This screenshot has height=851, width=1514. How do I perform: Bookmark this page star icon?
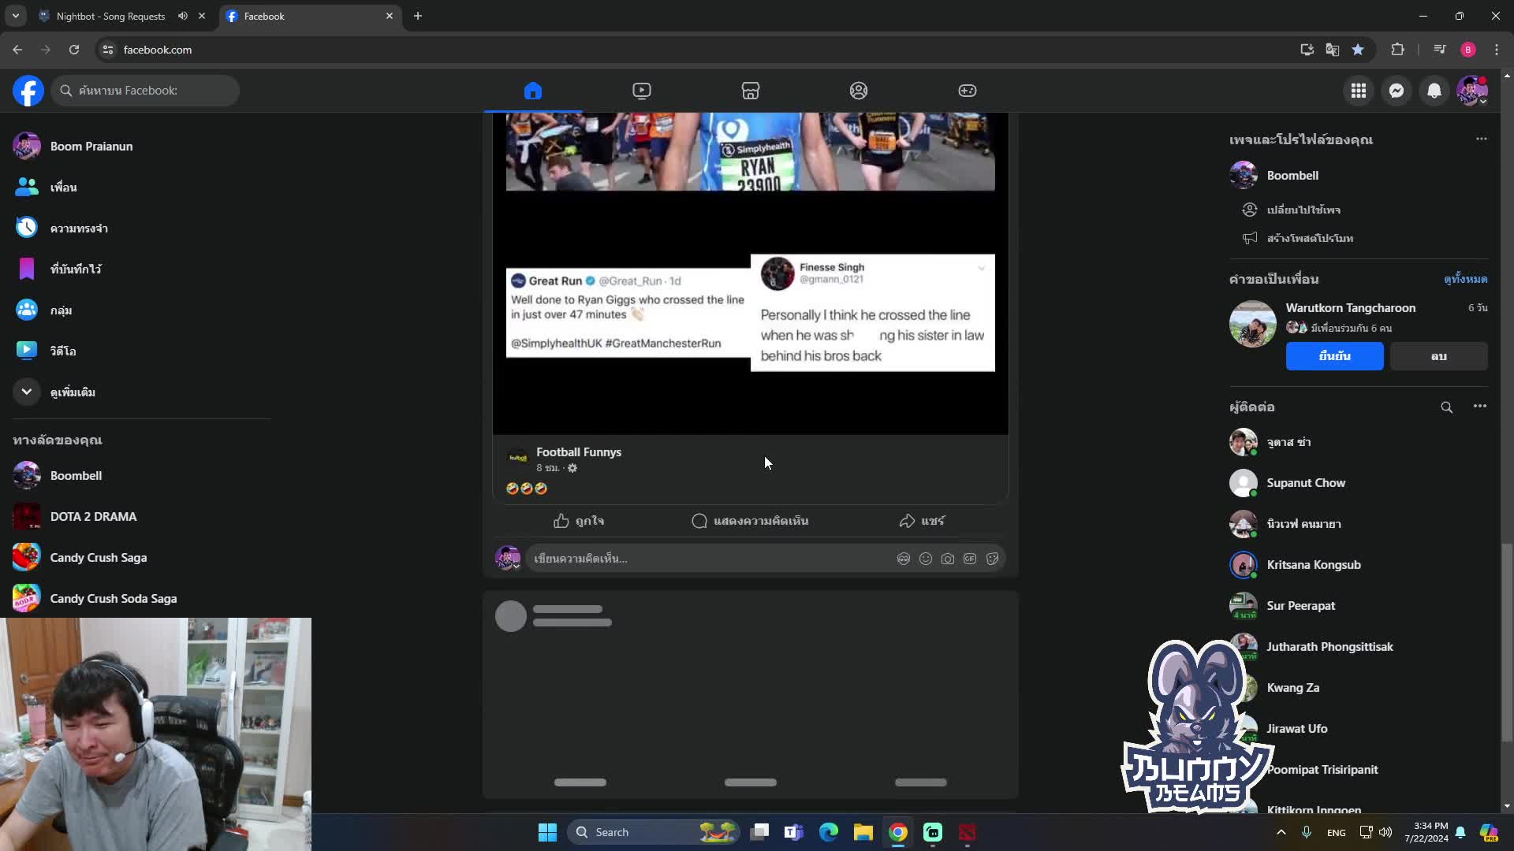coord(1358,50)
